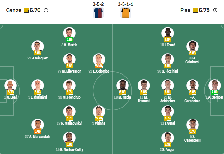
Task: Click A. Šemper's 7.00 rating badge
Action: click(x=215, y=92)
